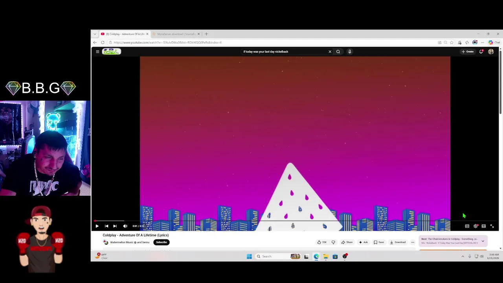The width and height of the screenshot is (503, 283).
Task: Enter full screen mode
Action: [x=492, y=226]
